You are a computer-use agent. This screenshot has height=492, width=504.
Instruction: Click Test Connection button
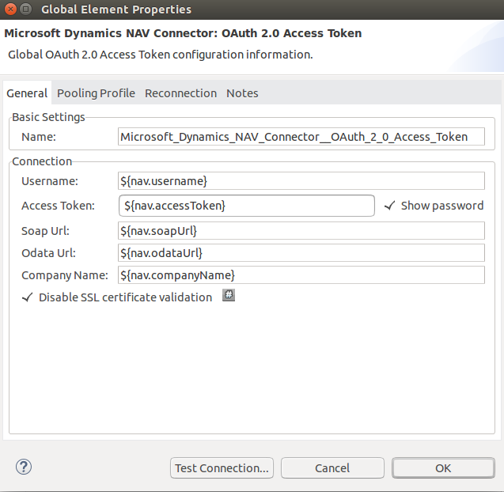click(x=222, y=468)
